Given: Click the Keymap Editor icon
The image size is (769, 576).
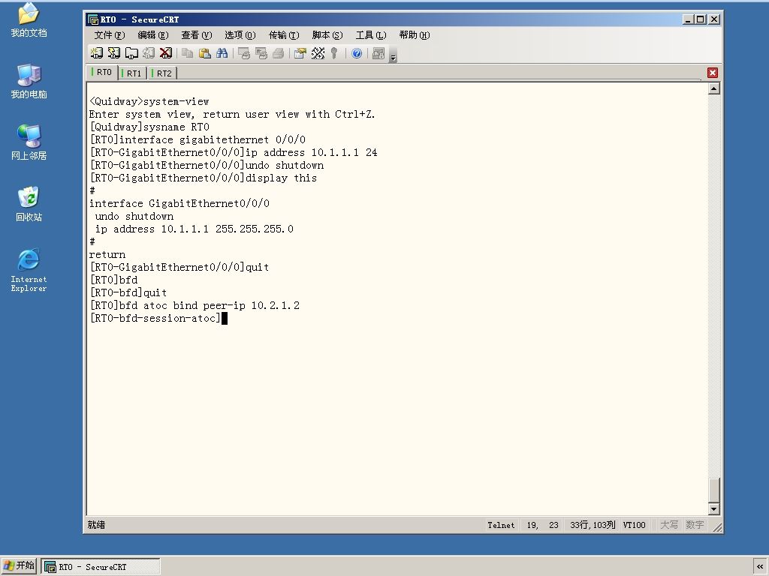Looking at the screenshot, I should click(318, 53).
